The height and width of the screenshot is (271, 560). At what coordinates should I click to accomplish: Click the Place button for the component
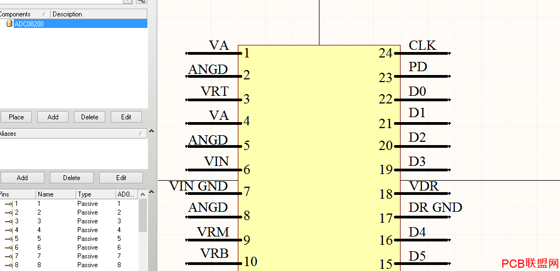coord(16,117)
